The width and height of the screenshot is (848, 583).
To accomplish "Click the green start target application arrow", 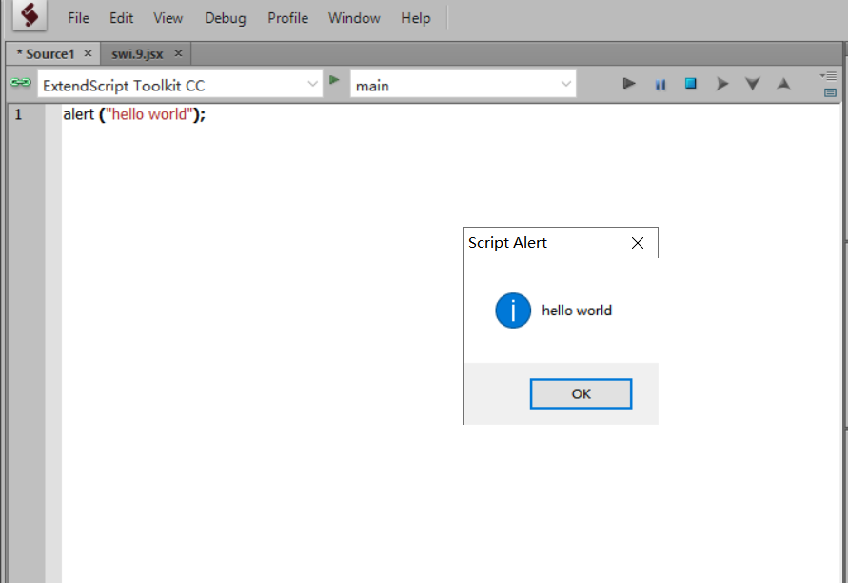I will click(334, 80).
